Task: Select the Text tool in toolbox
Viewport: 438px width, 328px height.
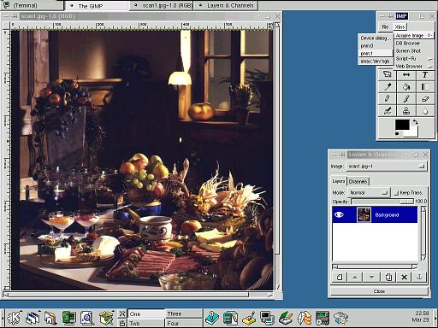Action: [425, 74]
